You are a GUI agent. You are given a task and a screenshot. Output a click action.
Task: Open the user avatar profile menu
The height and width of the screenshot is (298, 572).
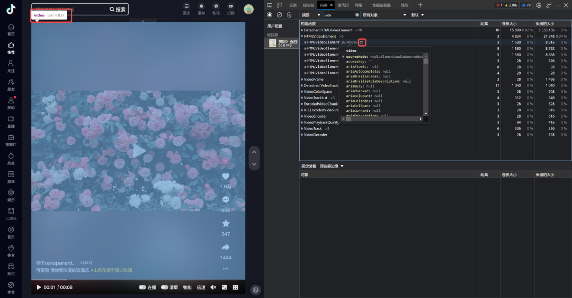248,9
